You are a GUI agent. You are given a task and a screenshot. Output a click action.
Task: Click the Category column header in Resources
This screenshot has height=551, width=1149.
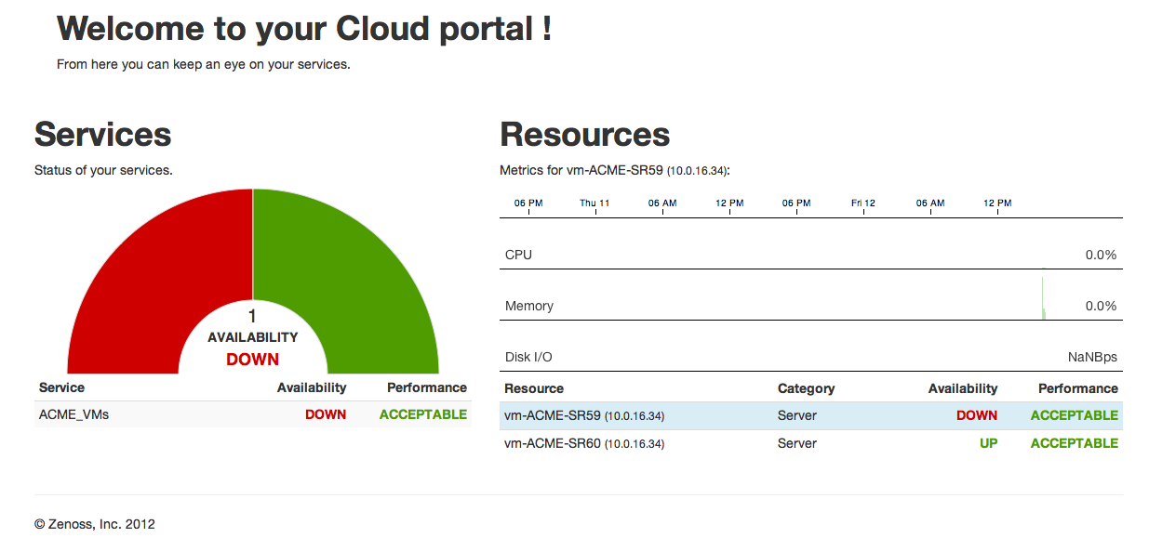(806, 388)
